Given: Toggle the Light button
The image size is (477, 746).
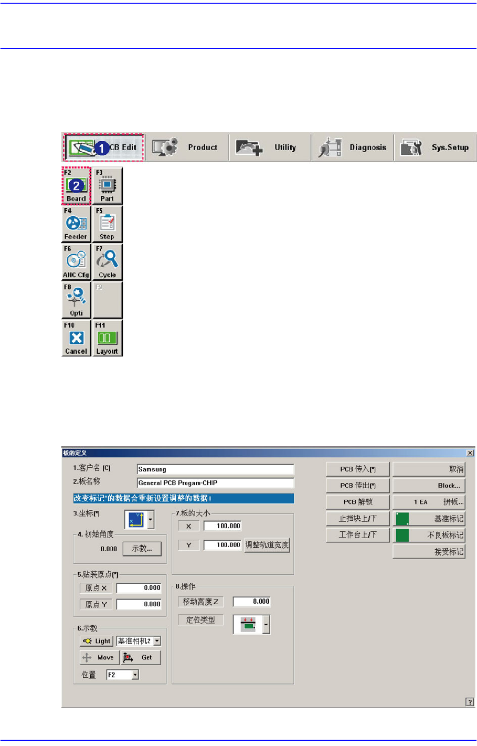Looking at the screenshot, I should coord(96,641).
